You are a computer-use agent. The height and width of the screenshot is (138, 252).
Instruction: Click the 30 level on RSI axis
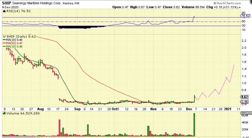click(243, 25)
